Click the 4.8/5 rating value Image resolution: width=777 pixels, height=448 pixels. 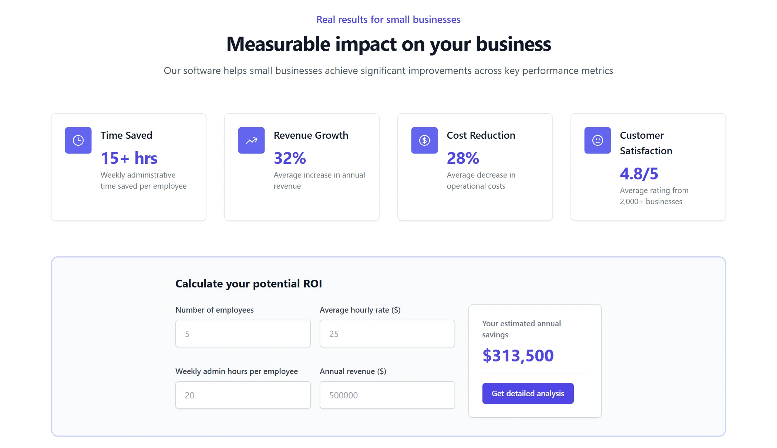pos(639,174)
